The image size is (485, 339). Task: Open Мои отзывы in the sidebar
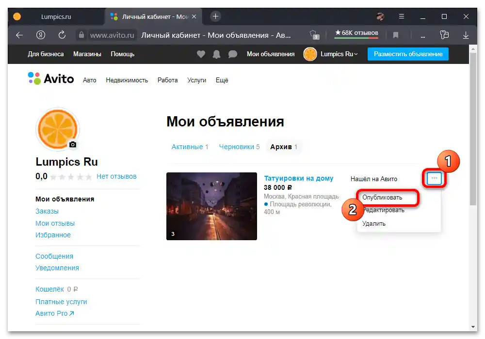55,223
